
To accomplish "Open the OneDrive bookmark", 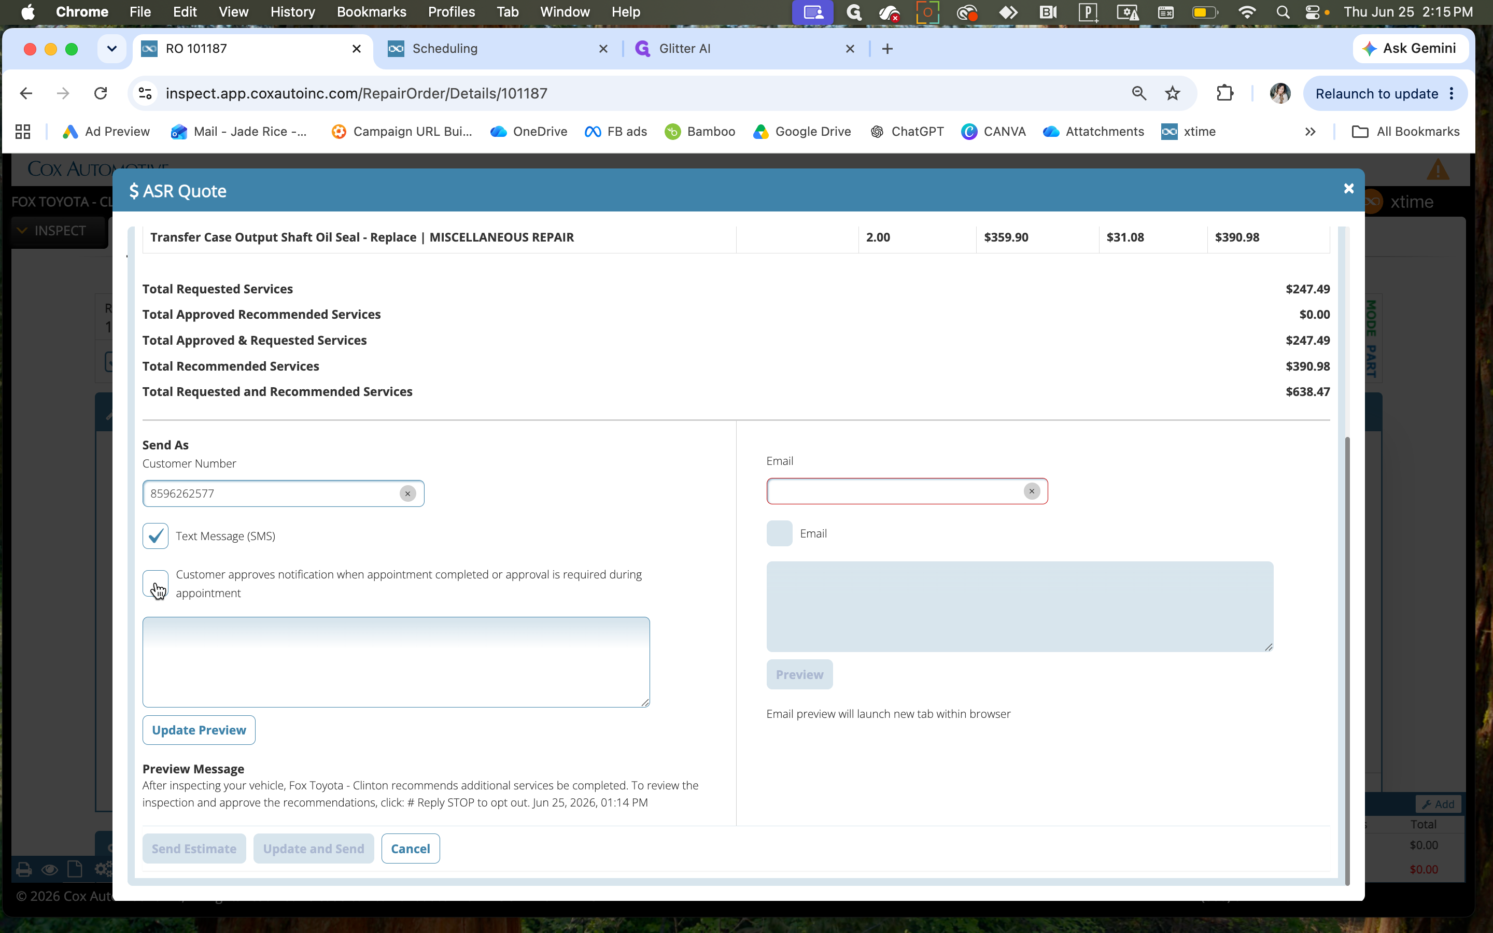I will (x=529, y=132).
